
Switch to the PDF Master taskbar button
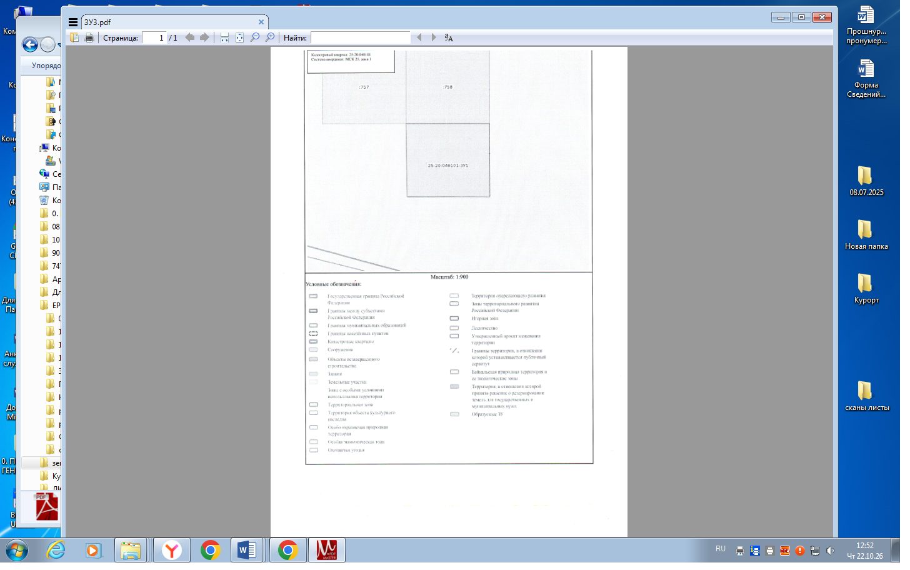(326, 551)
